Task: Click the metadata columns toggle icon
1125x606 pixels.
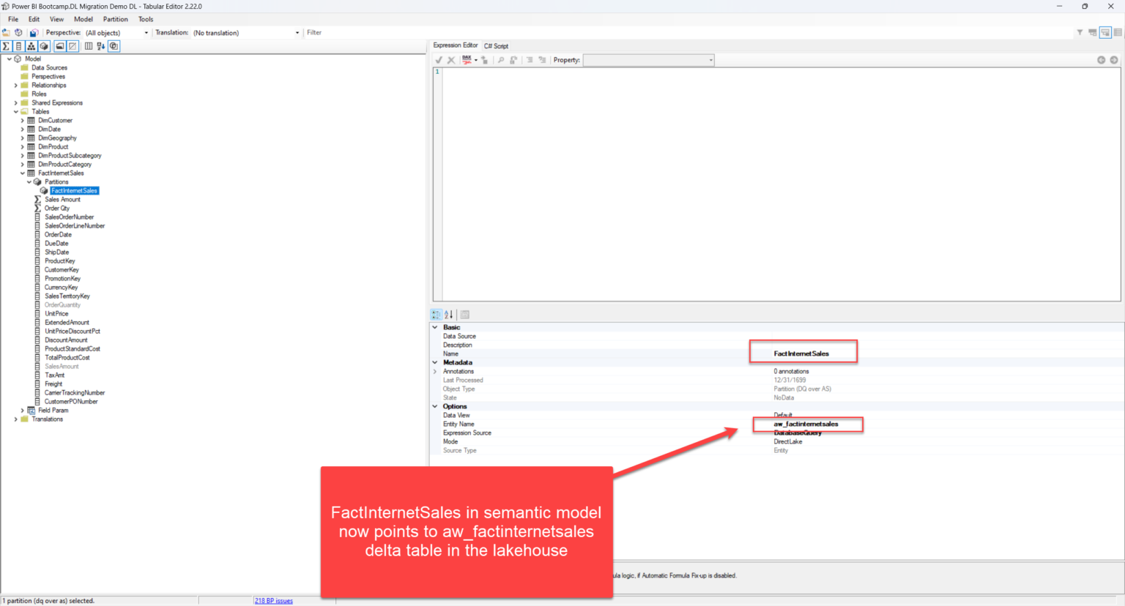Action: point(89,46)
